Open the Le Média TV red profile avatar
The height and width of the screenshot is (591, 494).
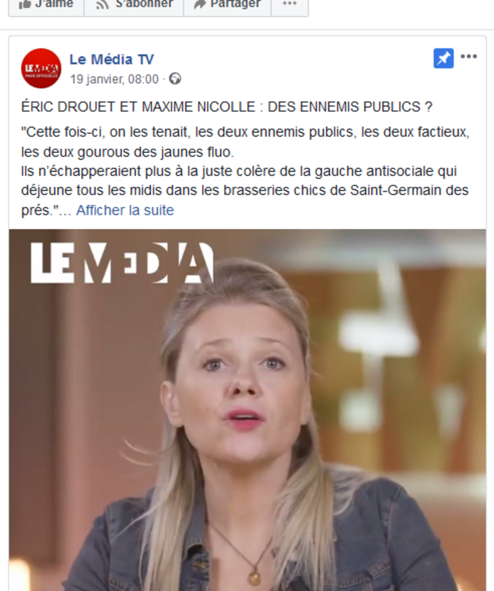pyautogui.click(x=41, y=69)
